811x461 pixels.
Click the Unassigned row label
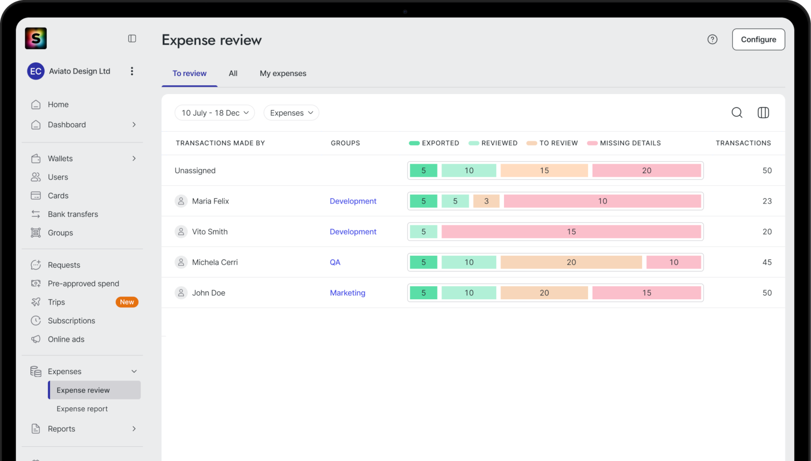coord(195,171)
